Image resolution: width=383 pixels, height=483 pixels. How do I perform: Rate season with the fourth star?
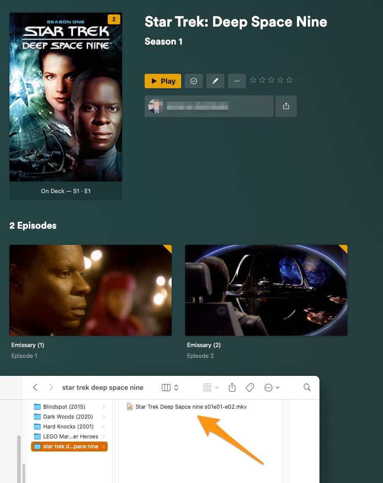point(280,80)
